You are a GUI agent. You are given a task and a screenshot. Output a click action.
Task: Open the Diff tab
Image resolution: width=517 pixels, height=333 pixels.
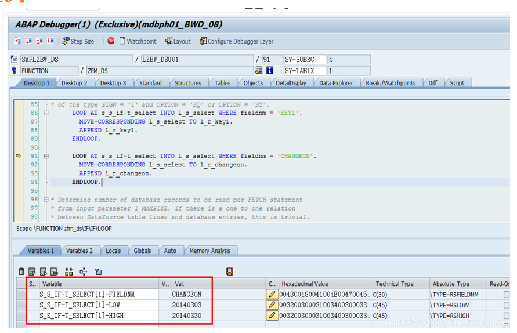pos(433,83)
